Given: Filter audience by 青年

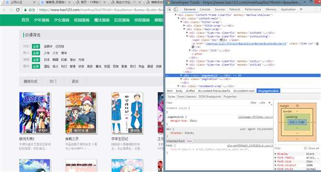Looking at the screenshot, I should (x=64, y=53).
